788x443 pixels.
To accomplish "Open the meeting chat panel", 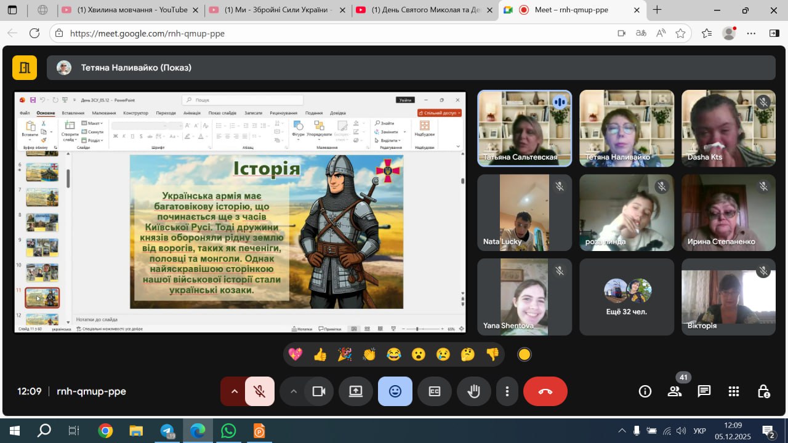I will point(704,391).
